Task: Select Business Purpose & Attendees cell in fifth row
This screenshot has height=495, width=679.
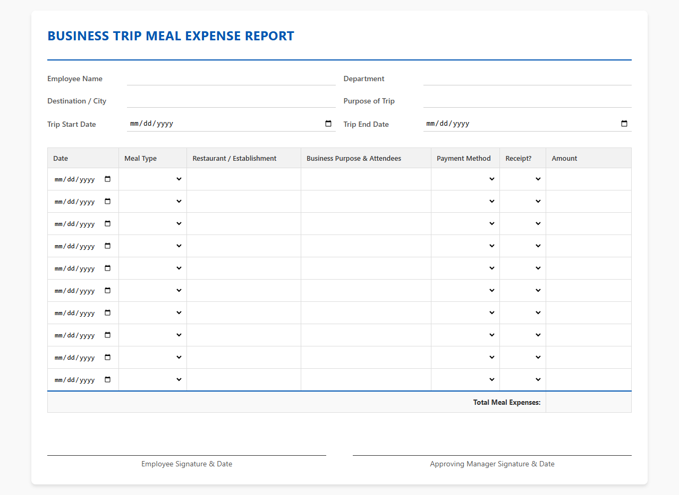Action: (x=366, y=268)
